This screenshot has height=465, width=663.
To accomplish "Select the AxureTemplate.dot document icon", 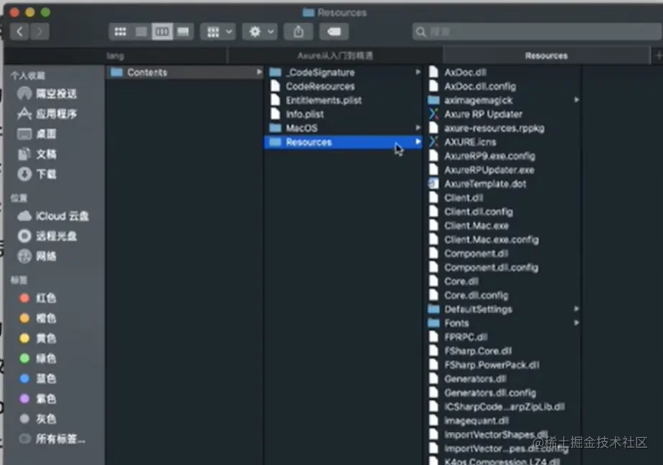I will pos(434,184).
